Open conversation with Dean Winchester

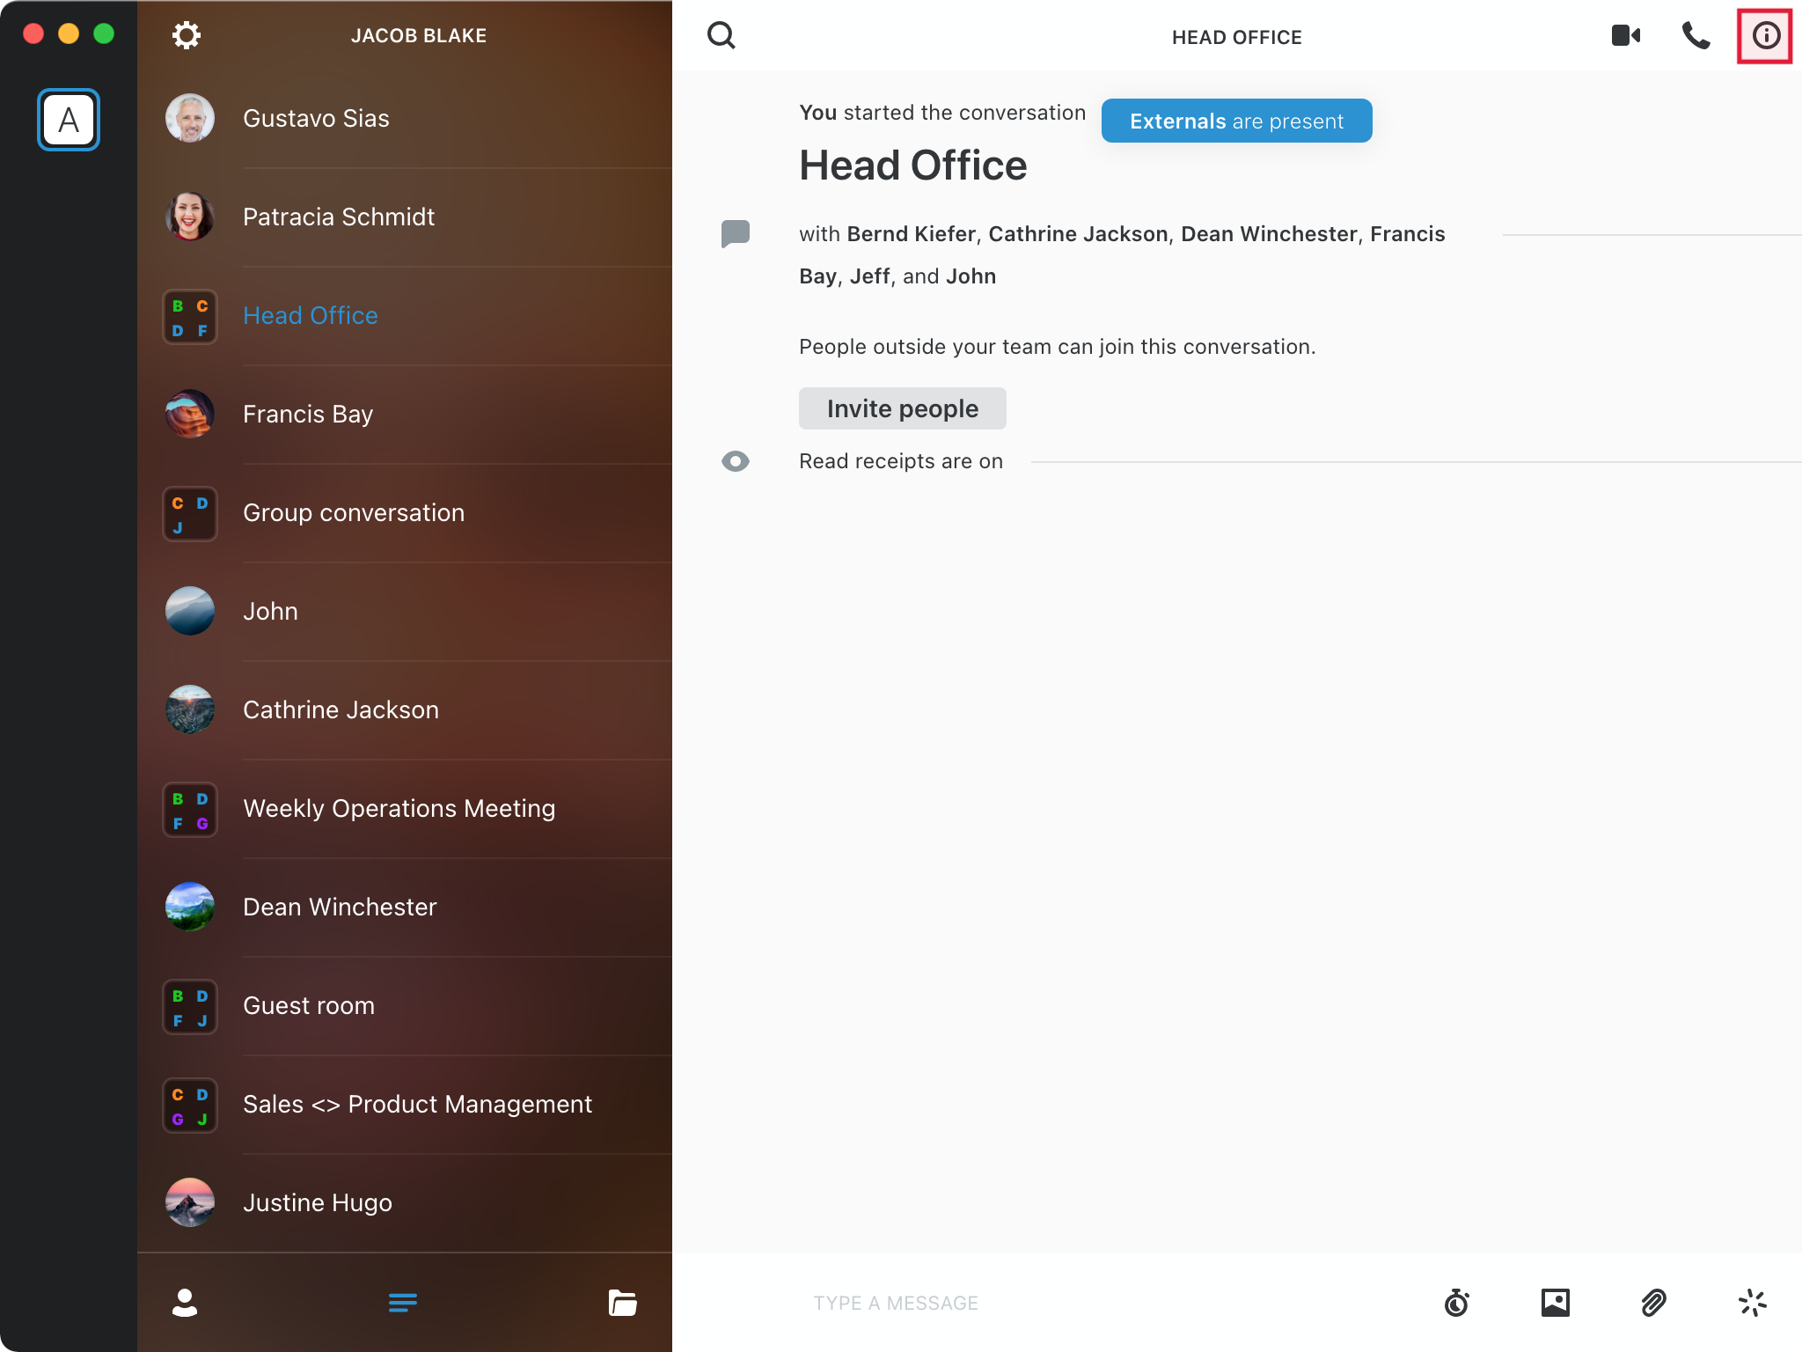405,907
